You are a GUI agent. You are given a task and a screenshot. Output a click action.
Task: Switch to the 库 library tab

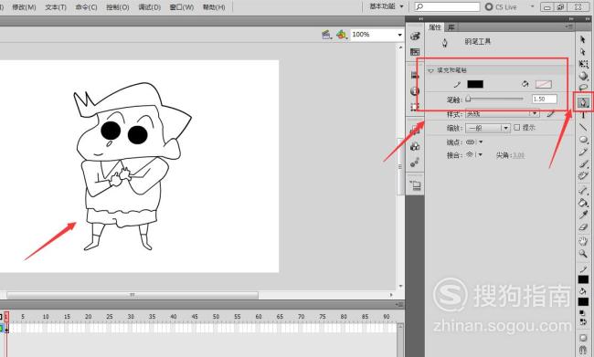pos(451,27)
